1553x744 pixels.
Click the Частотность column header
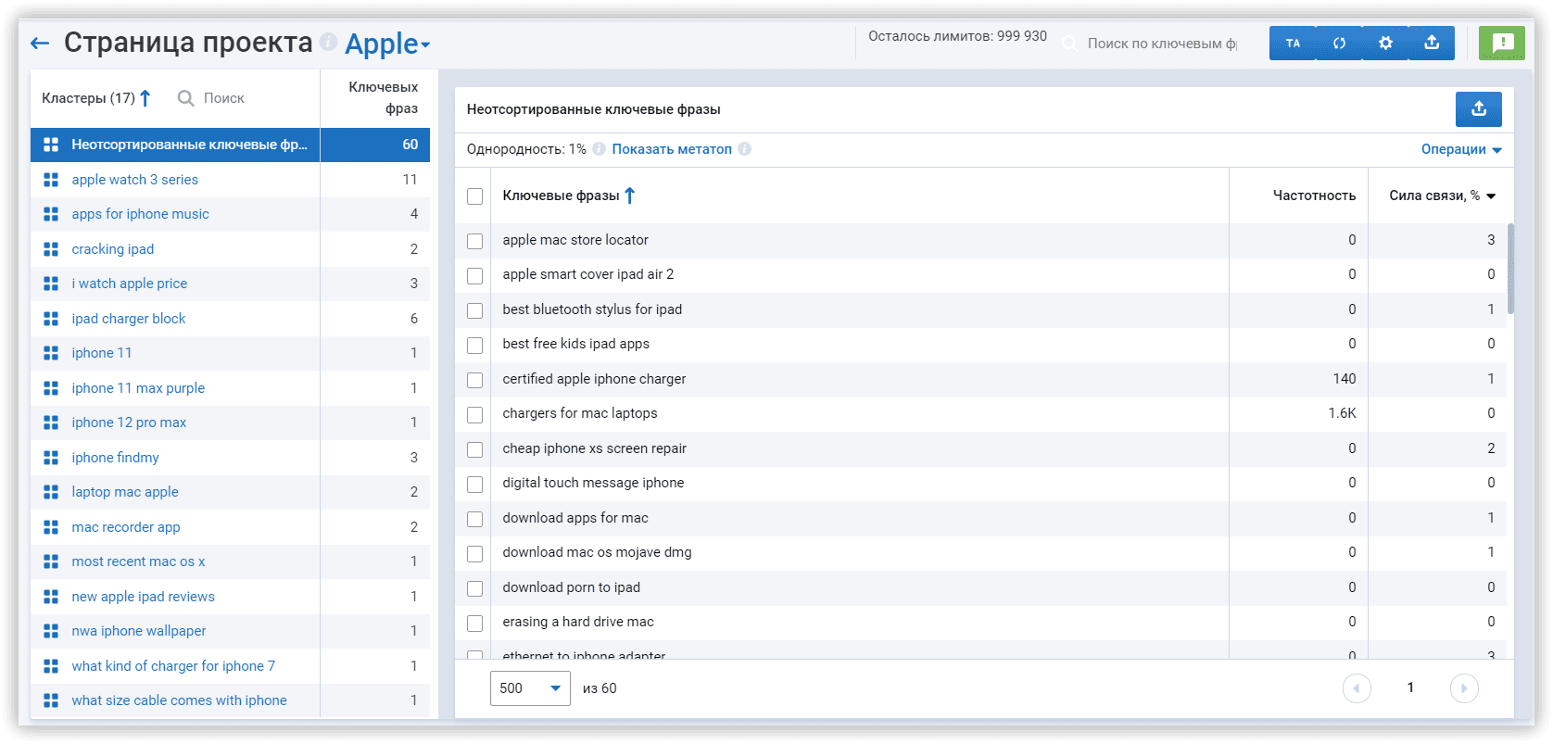[x=1314, y=195]
